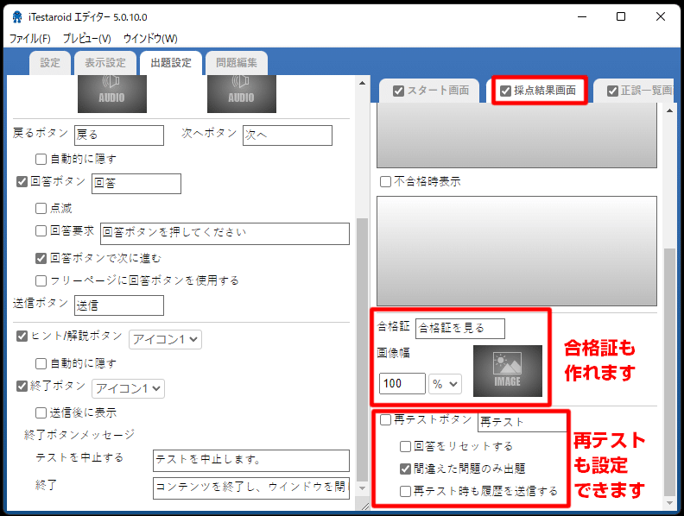Open the プレビュー(V) menu

coord(86,38)
